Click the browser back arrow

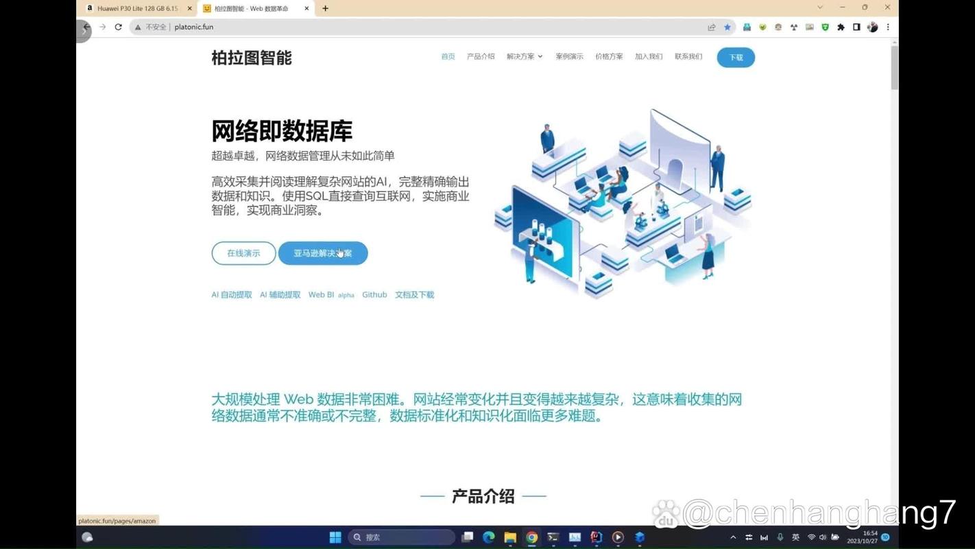point(86,27)
